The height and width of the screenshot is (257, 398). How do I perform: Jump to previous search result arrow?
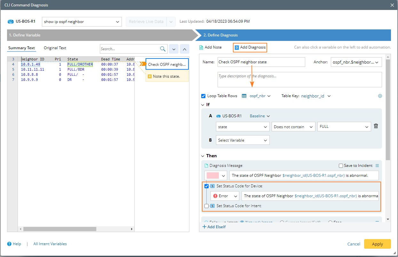click(x=185, y=49)
